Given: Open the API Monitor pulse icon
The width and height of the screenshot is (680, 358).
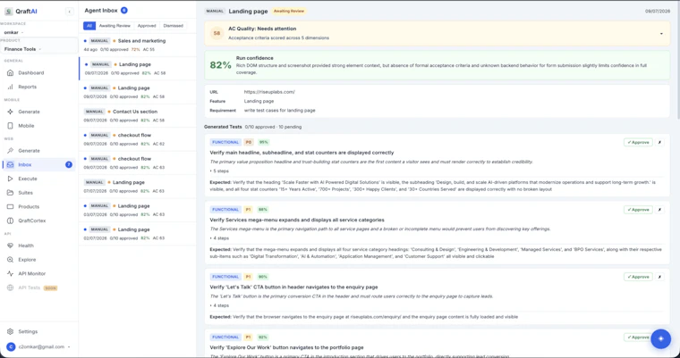Looking at the screenshot, I should tap(11, 273).
